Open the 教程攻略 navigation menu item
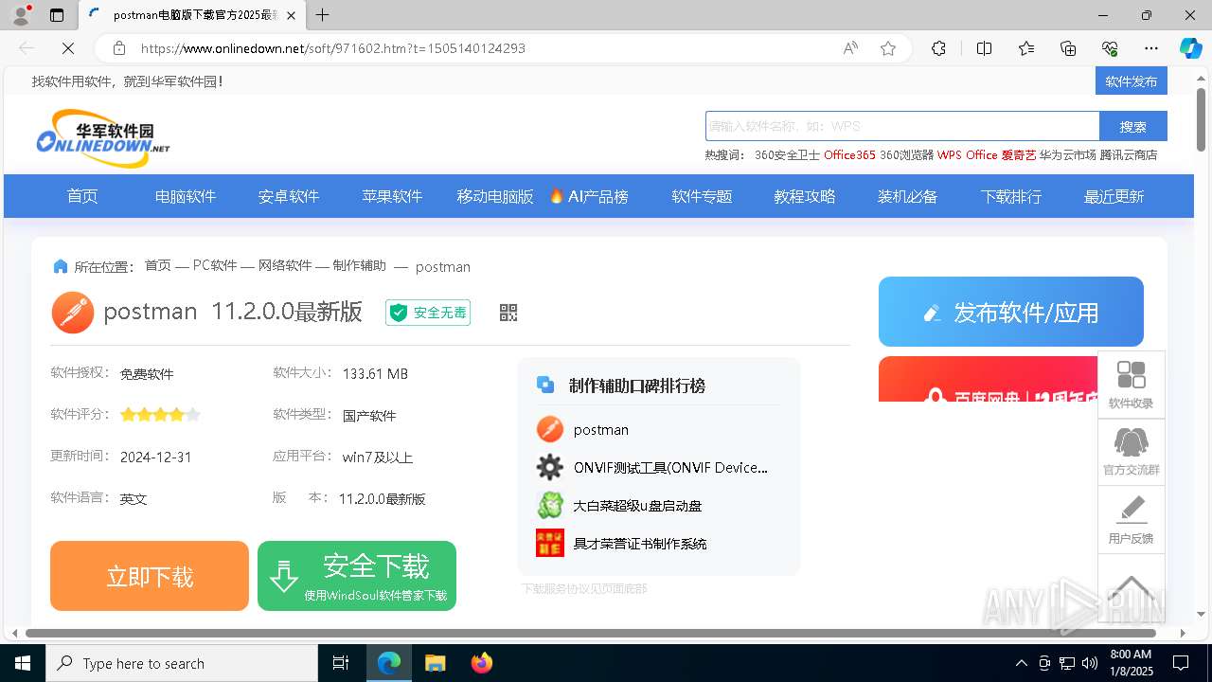 click(805, 196)
